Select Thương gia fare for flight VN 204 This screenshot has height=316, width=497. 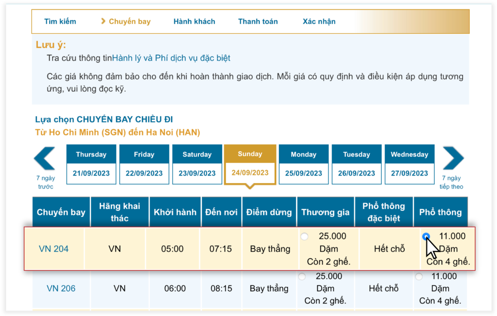[x=304, y=237]
